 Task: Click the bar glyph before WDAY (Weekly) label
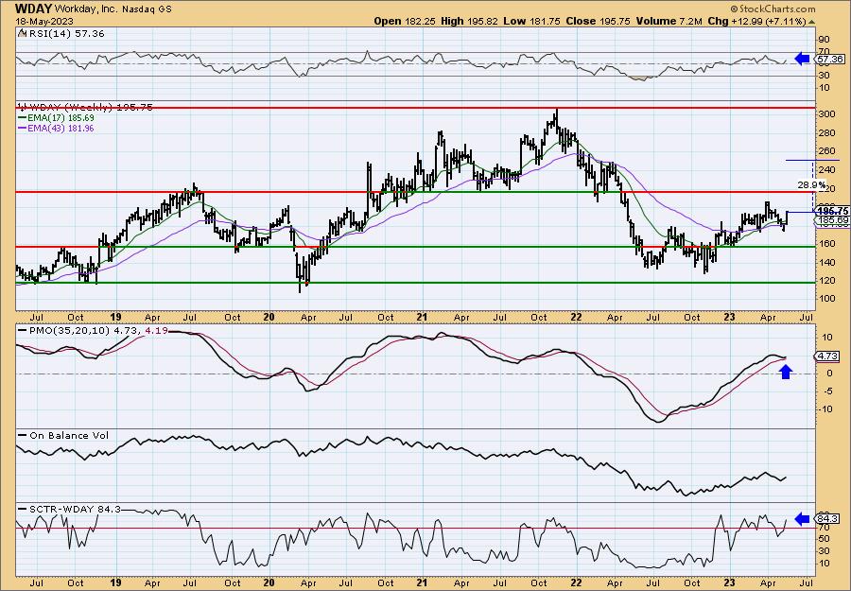point(21,107)
